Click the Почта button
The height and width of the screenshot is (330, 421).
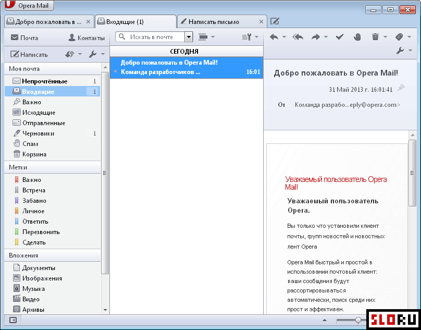pos(24,38)
